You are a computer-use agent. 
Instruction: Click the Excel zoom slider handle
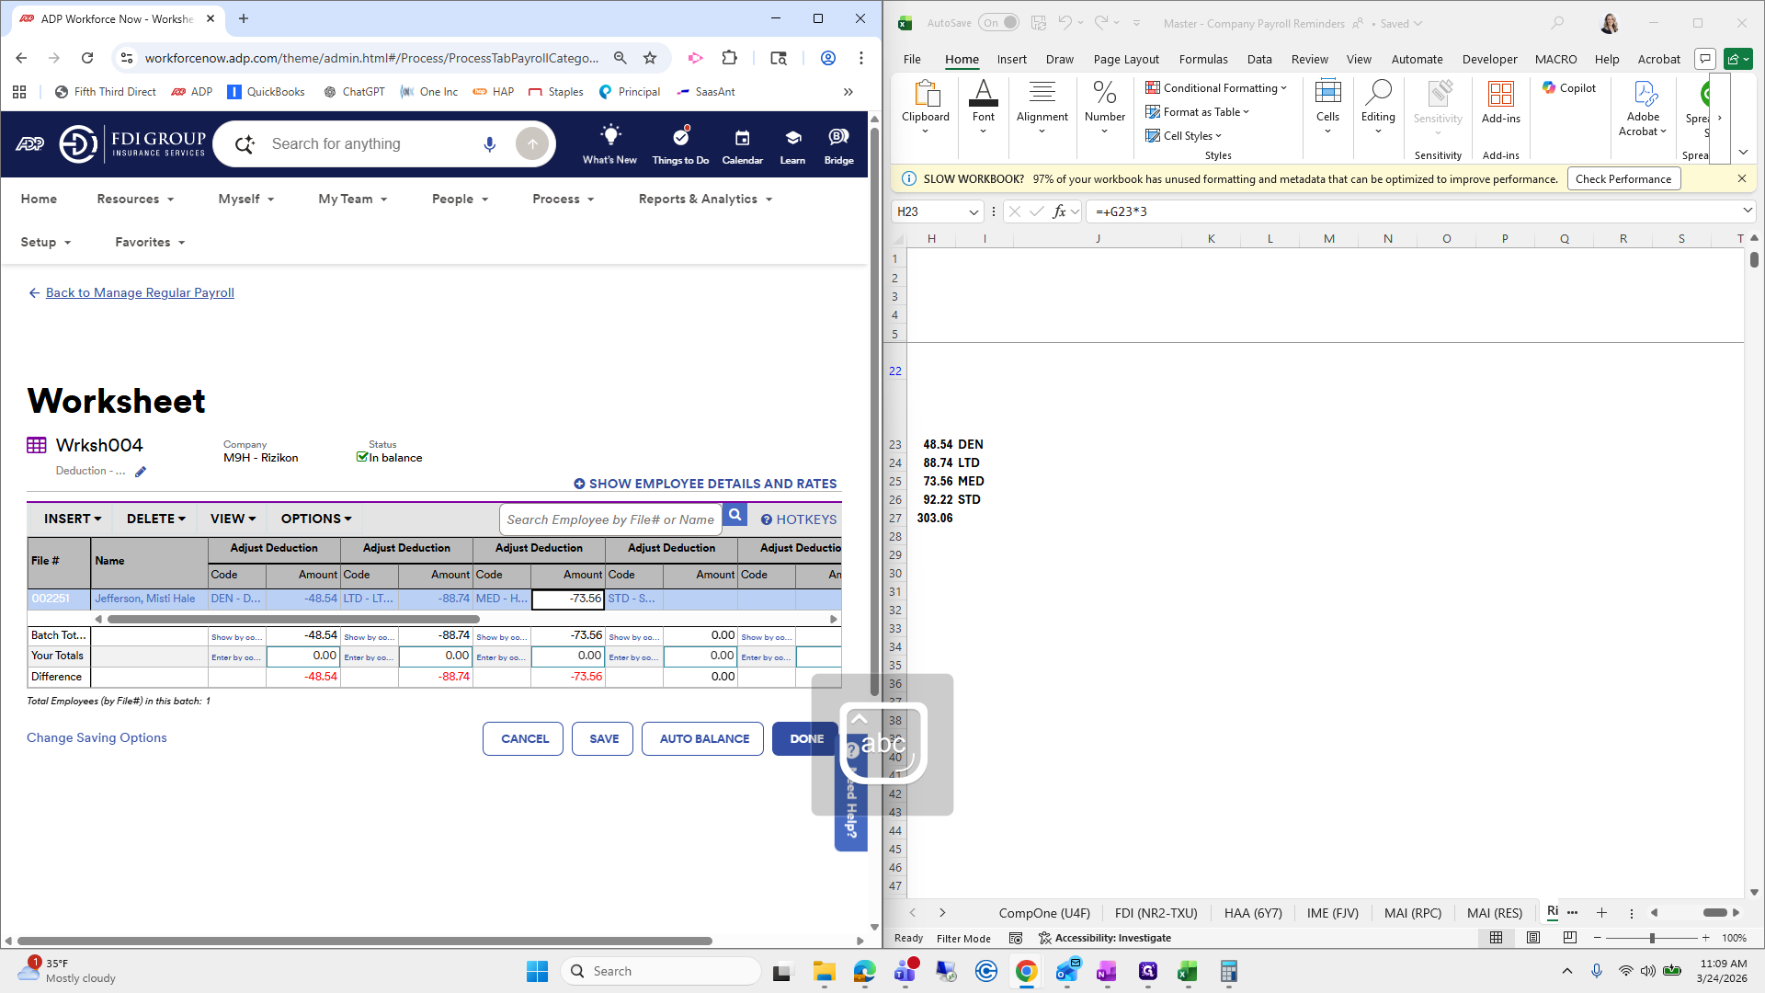pos(1652,938)
